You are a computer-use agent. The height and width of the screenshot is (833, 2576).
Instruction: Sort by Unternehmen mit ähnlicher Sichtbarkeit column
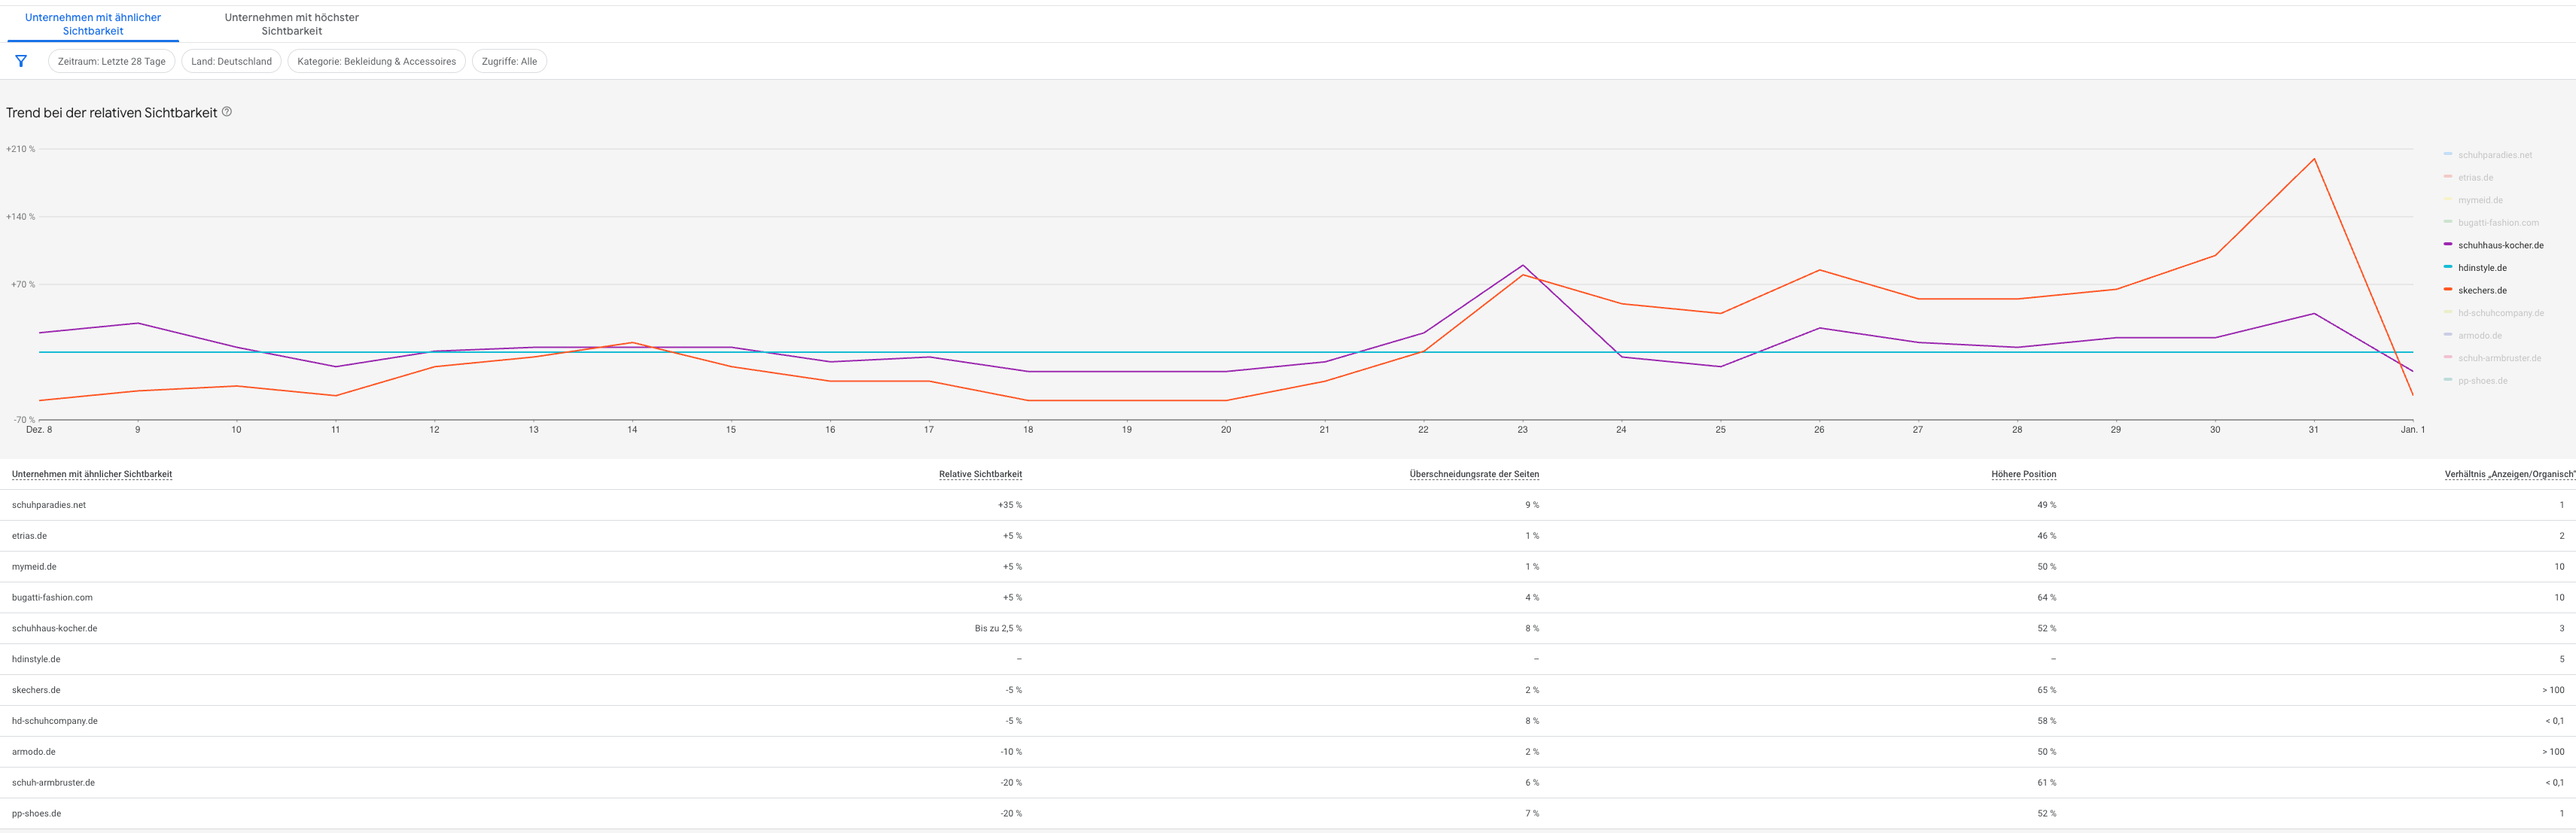tap(92, 474)
